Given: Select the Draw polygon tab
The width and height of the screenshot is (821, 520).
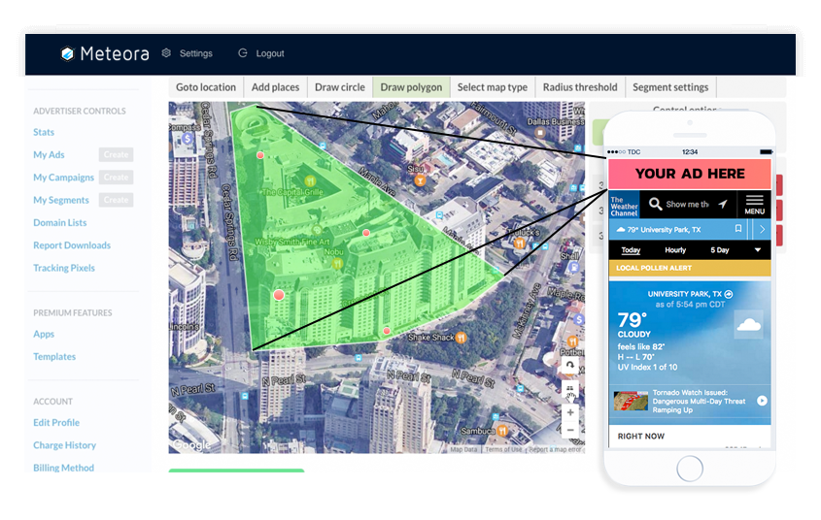Looking at the screenshot, I should click(411, 87).
